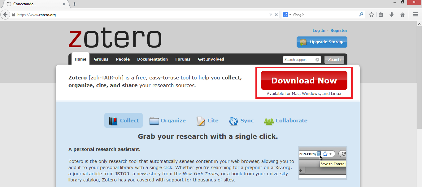Switch to the Groups tab
This screenshot has height=187, width=422.
(x=101, y=59)
